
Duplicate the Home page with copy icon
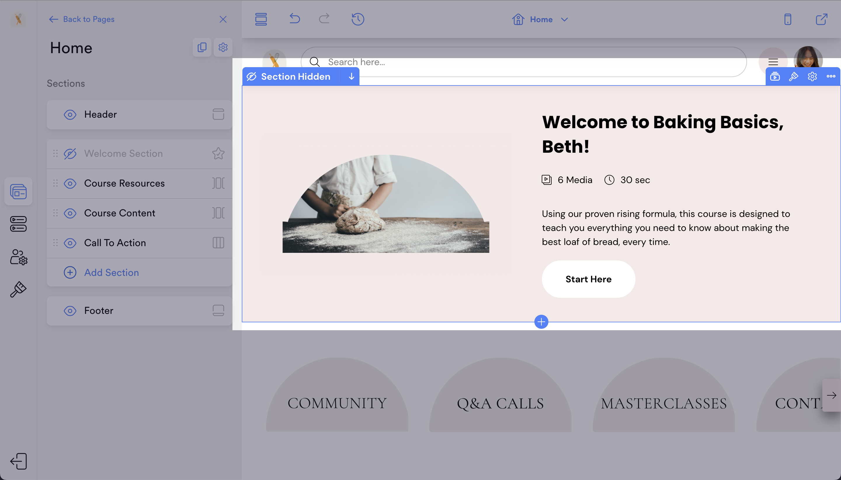pos(202,48)
